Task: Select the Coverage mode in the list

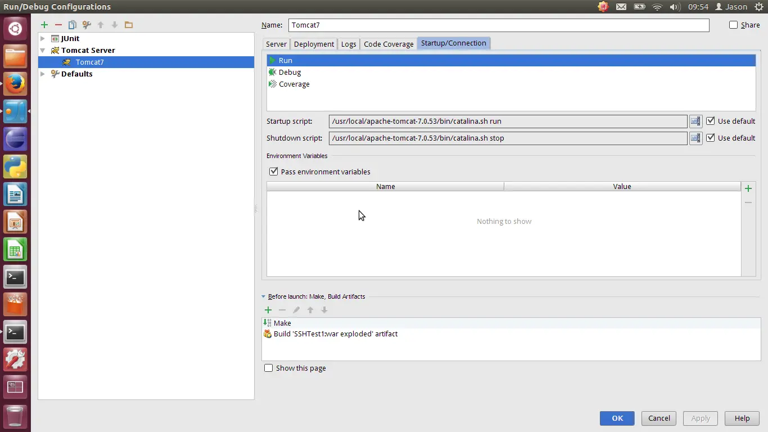Action: (511, 84)
